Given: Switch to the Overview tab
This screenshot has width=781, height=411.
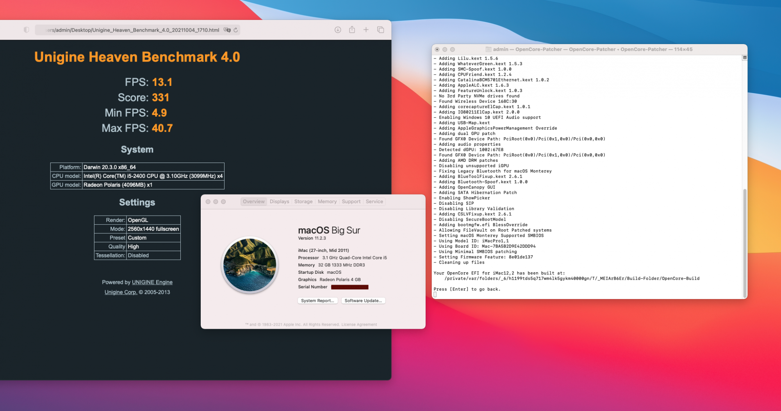Looking at the screenshot, I should click(254, 202).
